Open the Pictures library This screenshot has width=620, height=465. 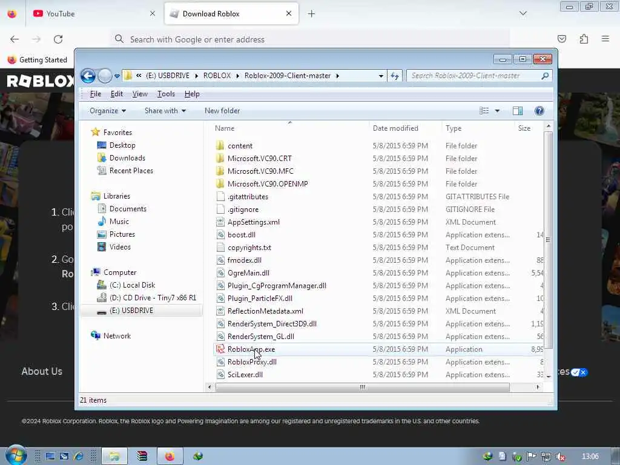point(122,234)
